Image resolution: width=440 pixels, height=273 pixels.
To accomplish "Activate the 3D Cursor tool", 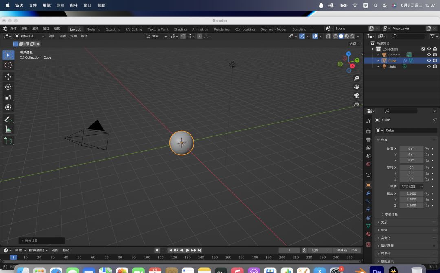I will coord(8,65).
